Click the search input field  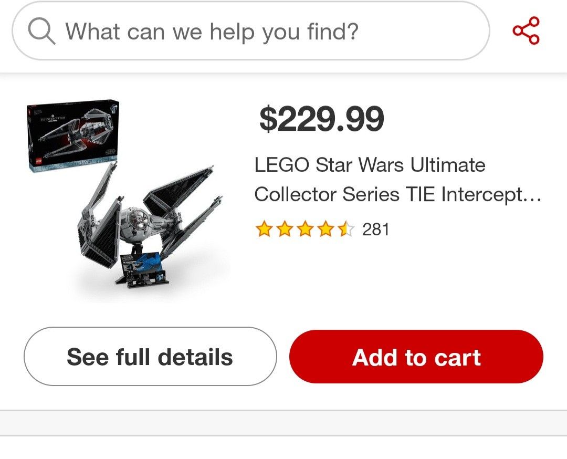click(x=252, y=32)
